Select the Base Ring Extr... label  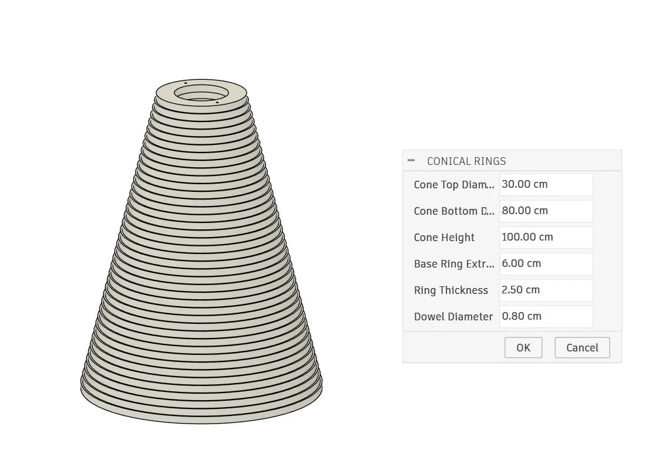454,264
